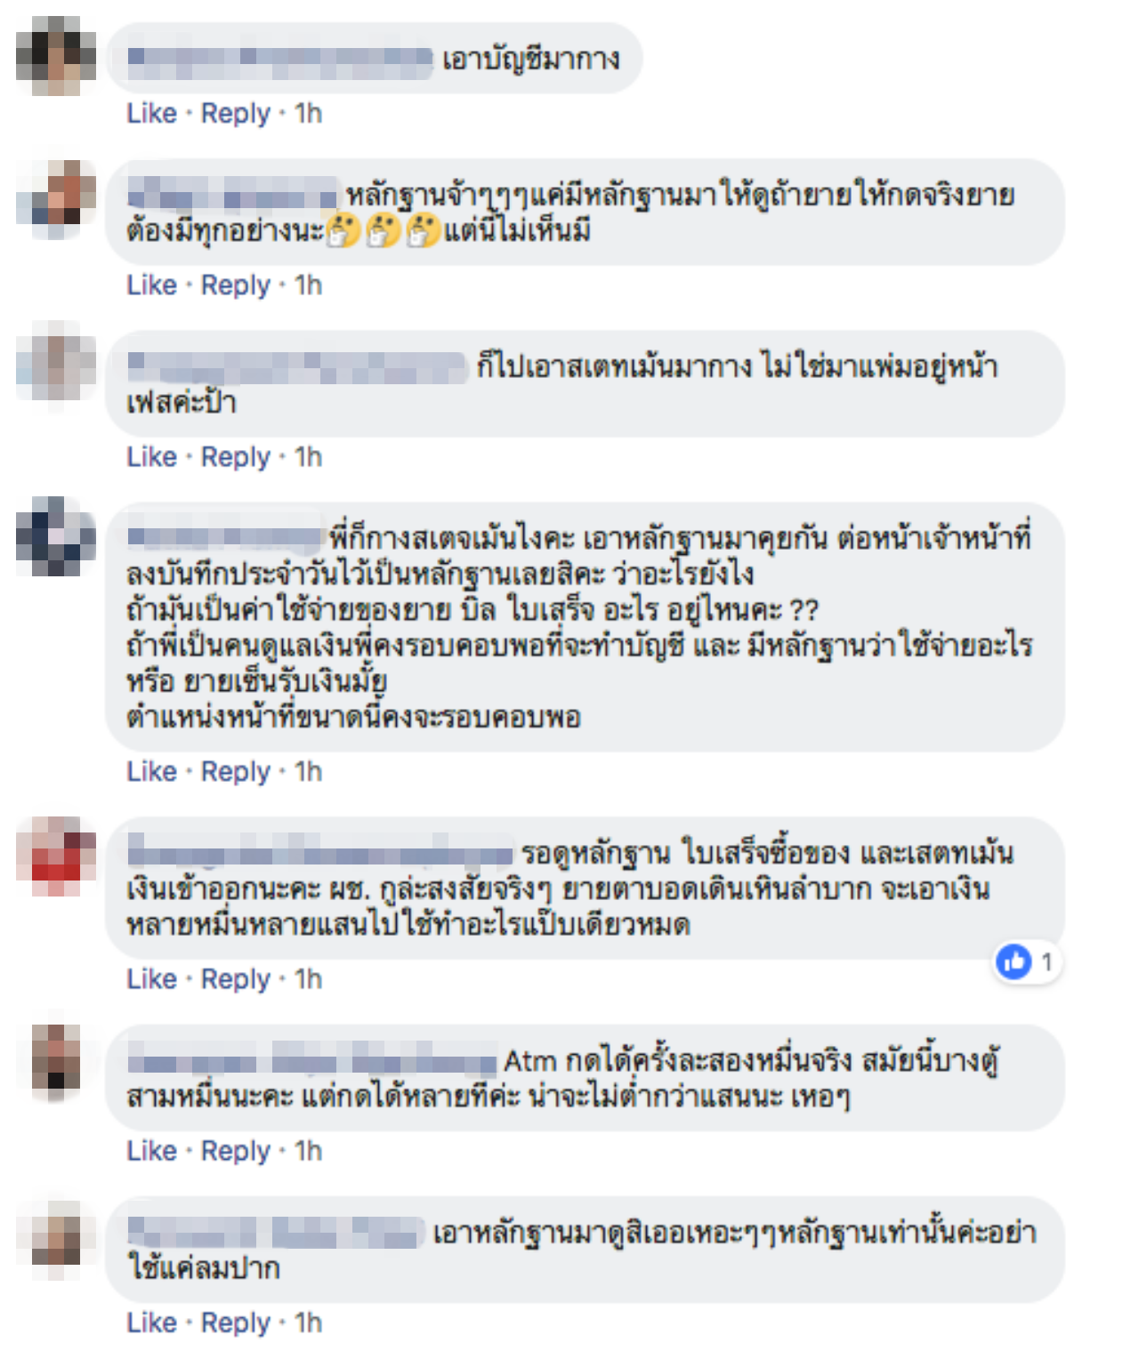Like the third comment ending in เฟสค่ะป้า
The image size is (1139, 1359).
pyautogui.click(x=151, y=456)
